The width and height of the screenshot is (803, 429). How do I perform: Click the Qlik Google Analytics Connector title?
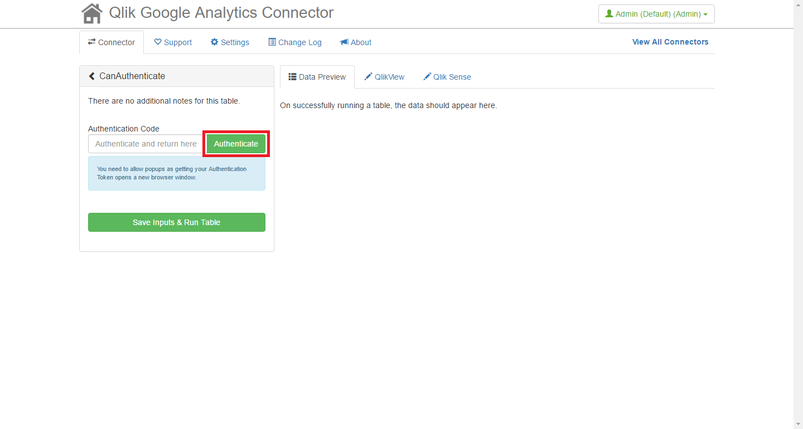[221, 12]
